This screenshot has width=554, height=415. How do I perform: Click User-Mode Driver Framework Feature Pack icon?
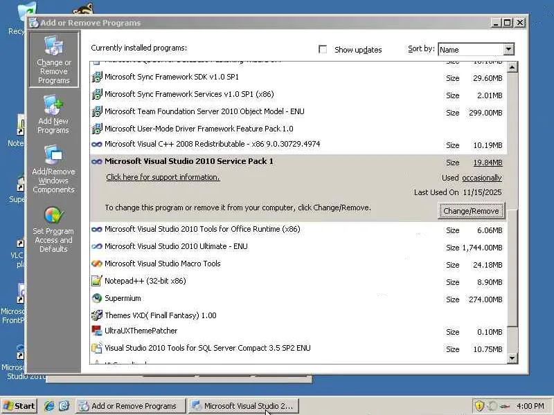97,129
